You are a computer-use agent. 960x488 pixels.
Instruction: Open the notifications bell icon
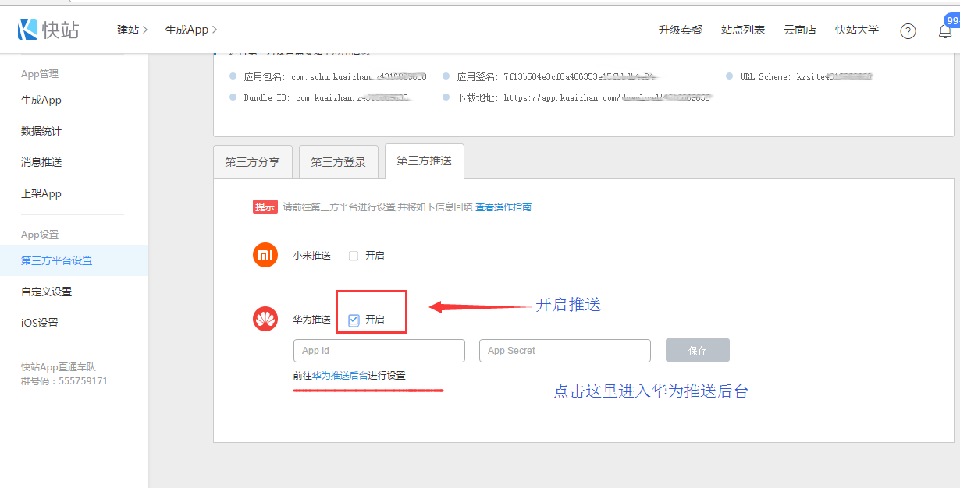[x=944, y=30]
